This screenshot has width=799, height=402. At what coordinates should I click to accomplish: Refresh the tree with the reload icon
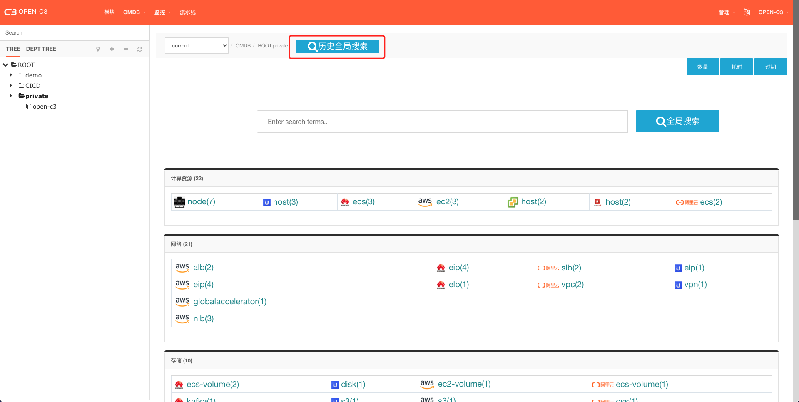[x=140, y=49]
